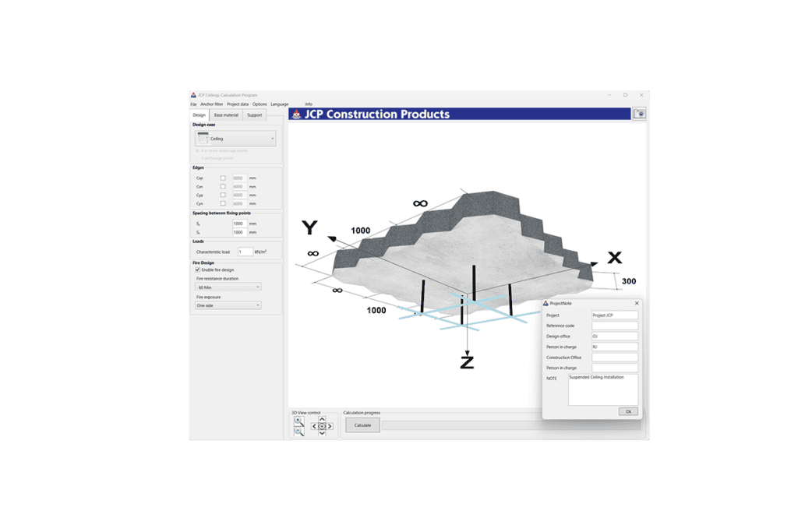This screenshot has width=798, height=532.
Task: Click the Cyn edge distance field
Action: pyautogui.click(x=240, y=203)
